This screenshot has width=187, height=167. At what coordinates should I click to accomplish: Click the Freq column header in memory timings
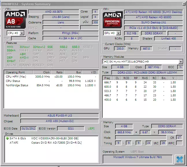[108, 78]
